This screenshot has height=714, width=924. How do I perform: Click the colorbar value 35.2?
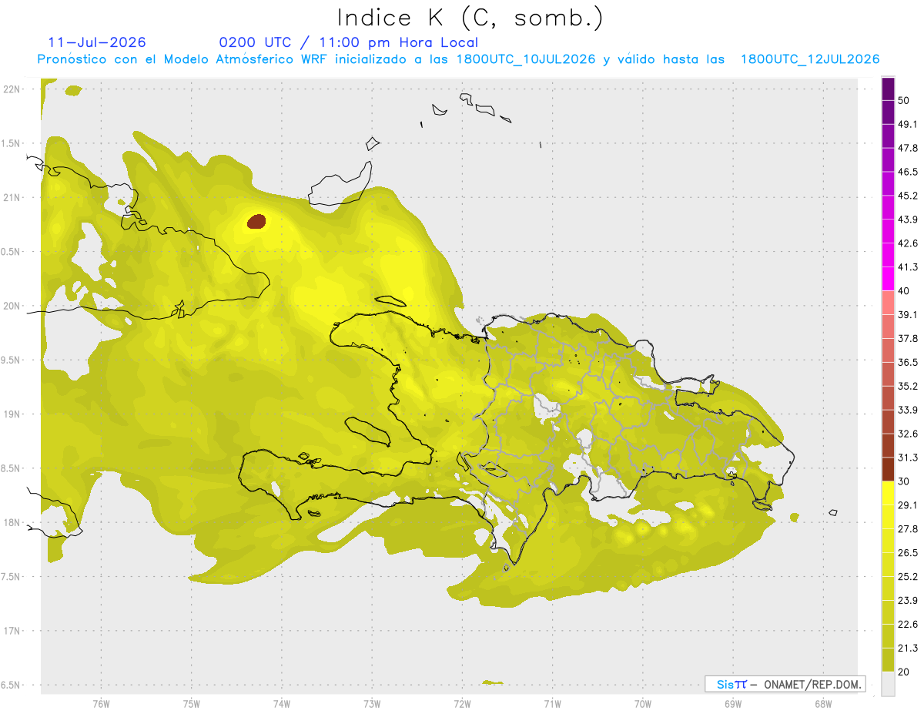[908, 386]
